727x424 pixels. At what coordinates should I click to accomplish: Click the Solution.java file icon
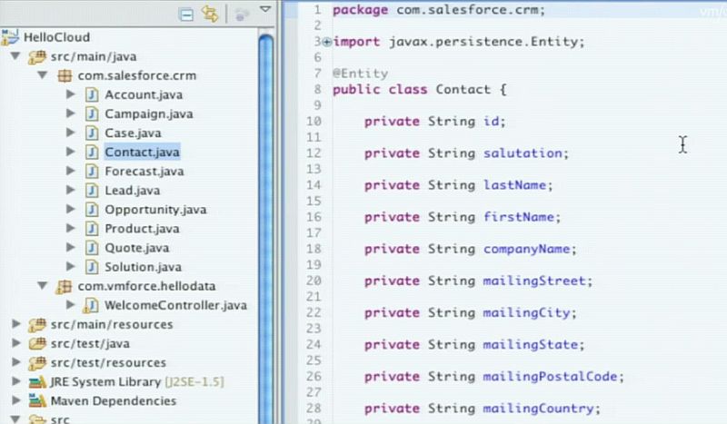pyautogui.click(x=92, y=267)
